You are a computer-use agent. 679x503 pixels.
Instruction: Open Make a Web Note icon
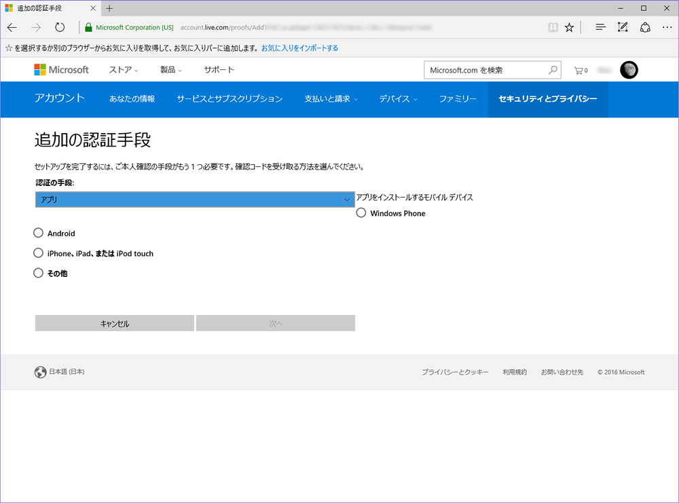click(x=623, y=27)
